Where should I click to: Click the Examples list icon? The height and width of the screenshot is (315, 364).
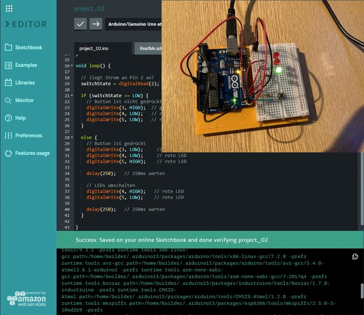9,65
